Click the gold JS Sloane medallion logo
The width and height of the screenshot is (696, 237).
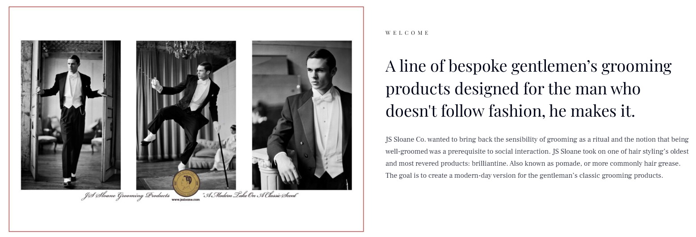pos(186,184)
